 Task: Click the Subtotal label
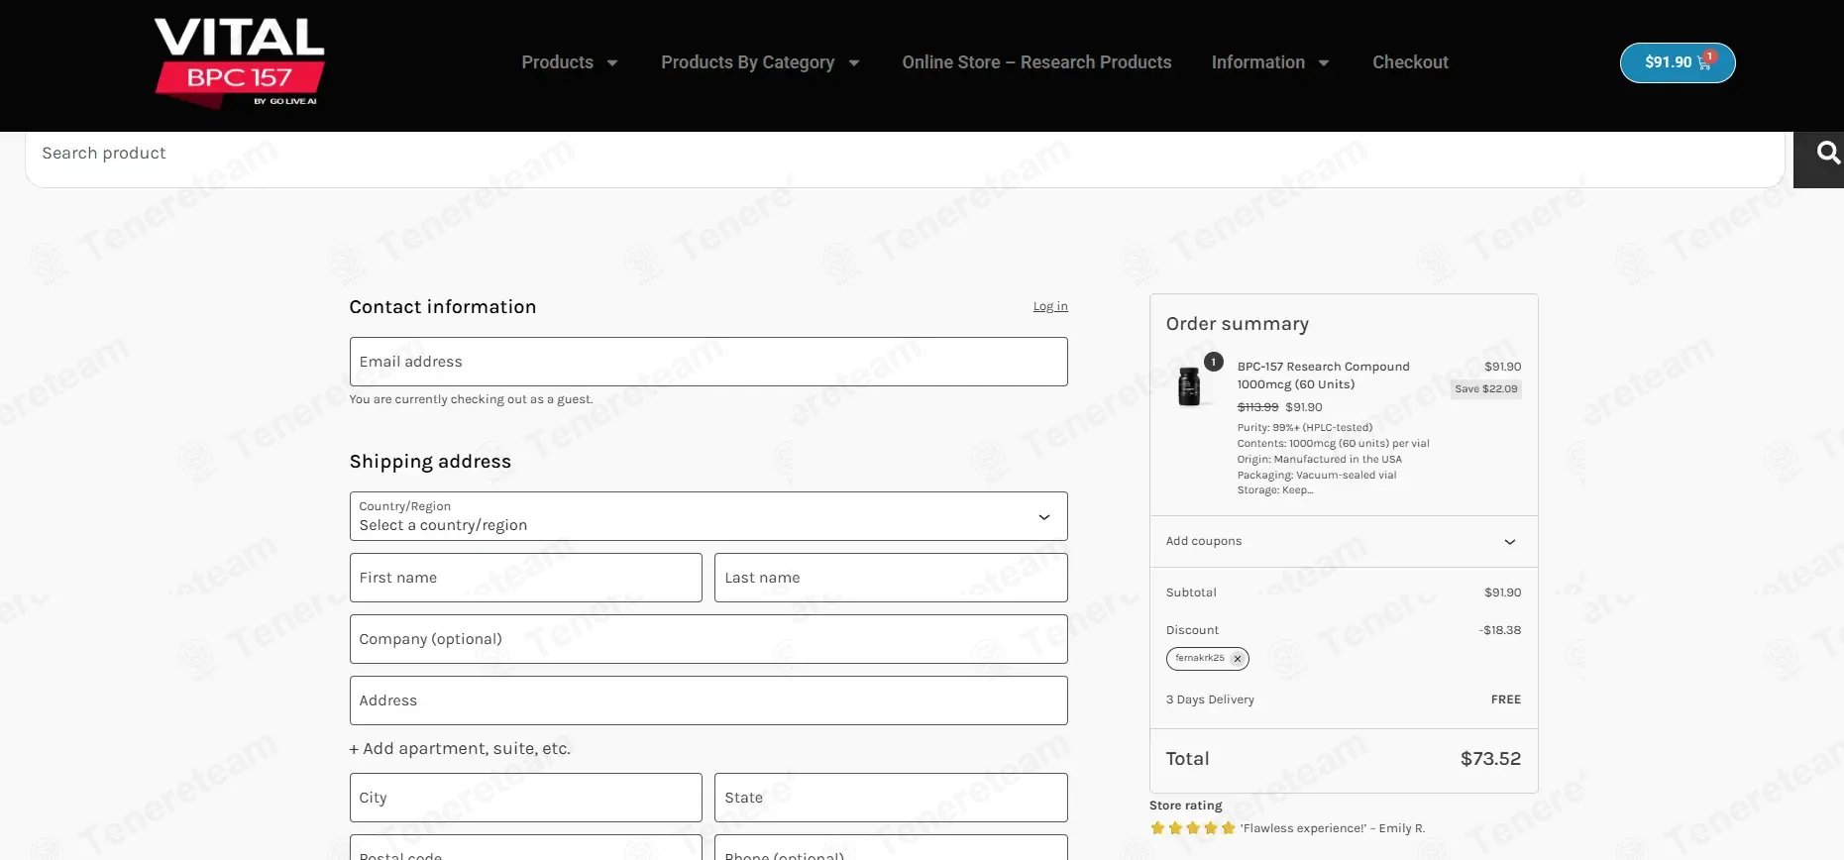[1191, 592]
